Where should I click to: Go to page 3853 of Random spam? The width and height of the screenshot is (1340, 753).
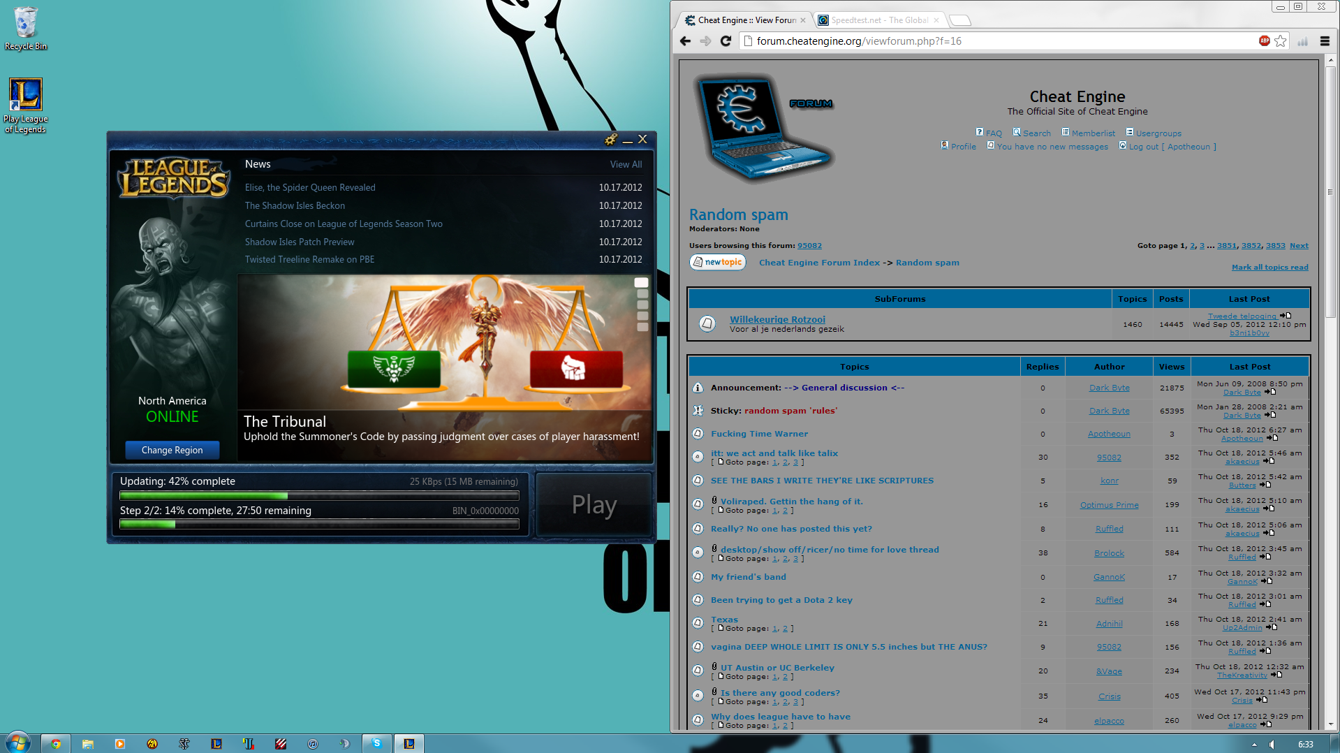(1275, 245)
